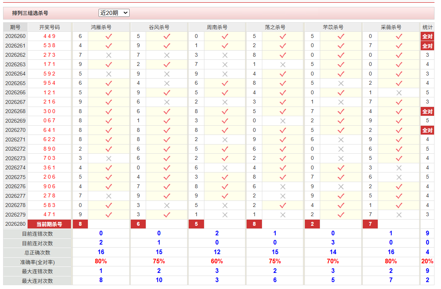
Task: Click the 期号 column header
Action: [x=15, y=27]
